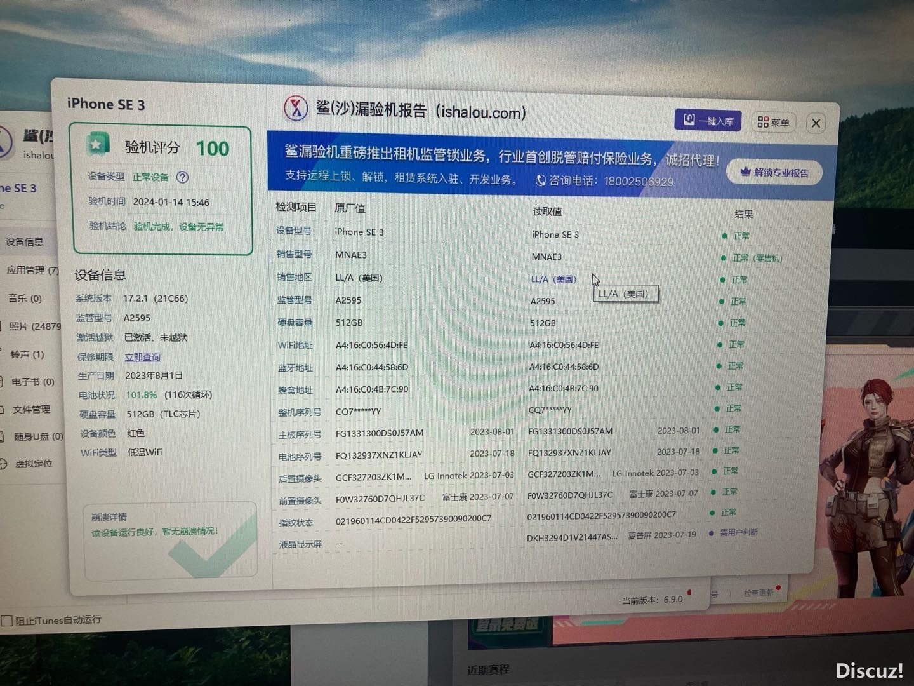Click the 电池状况 value 101.8%
914x686 pixels.
click(x=142, y=395)
